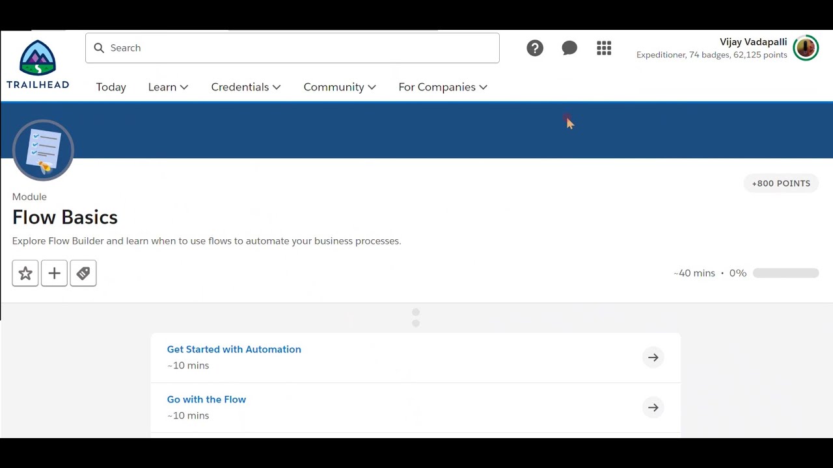
Task: Click the search magnifier icon
Action: [x=99, y=48]
